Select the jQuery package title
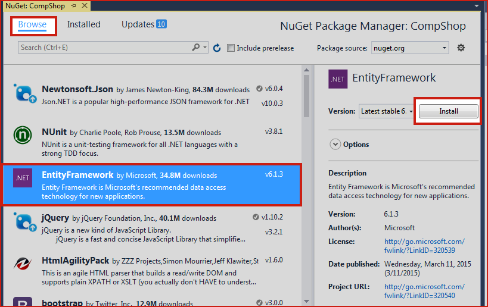 point(55,218)
